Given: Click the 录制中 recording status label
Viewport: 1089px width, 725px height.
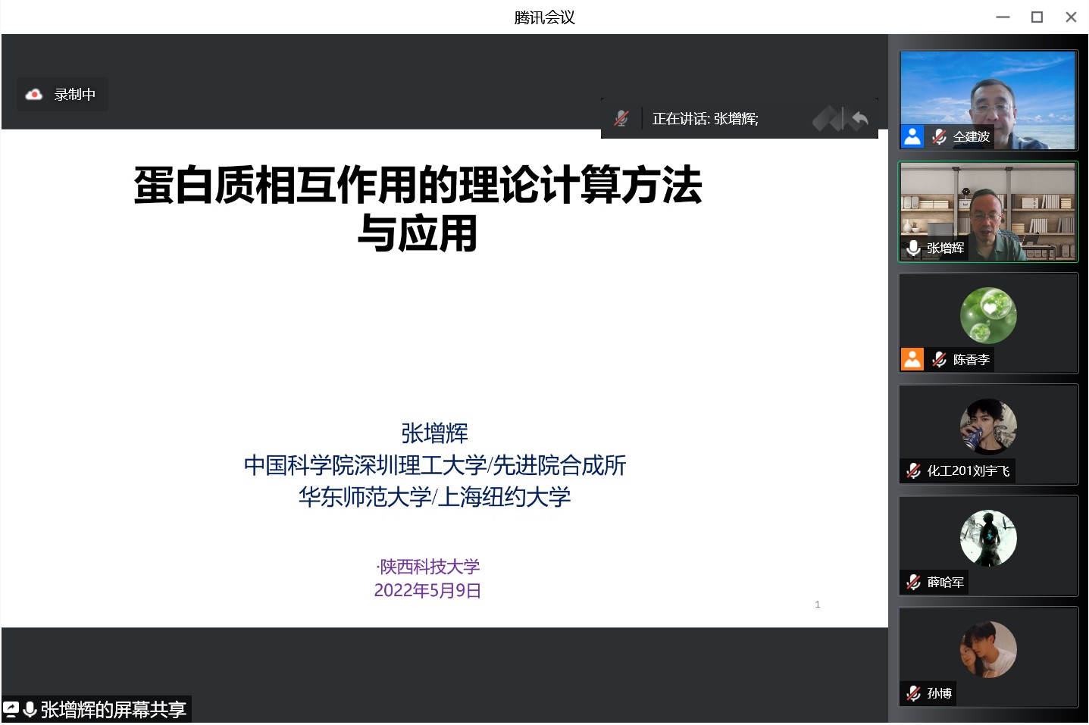Looking at the screenshot, I should (x=74, y=95).
